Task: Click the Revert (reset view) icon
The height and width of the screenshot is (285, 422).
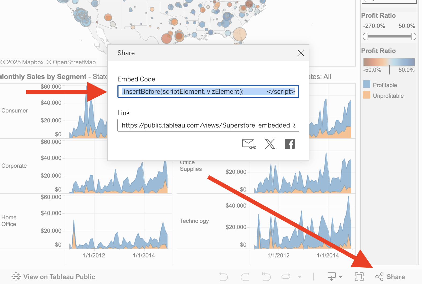Action: click(266, 276)
